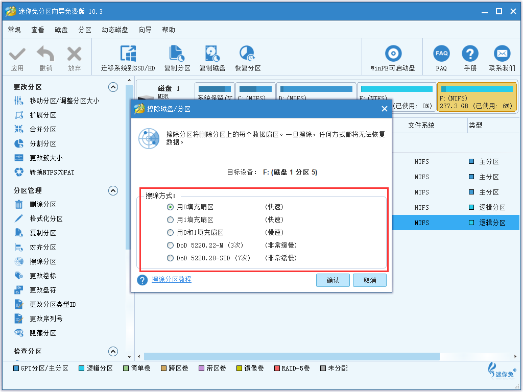Collapse the 分区管理 sidebar section
Screen dimensions: 523x392
click(113, 191)
